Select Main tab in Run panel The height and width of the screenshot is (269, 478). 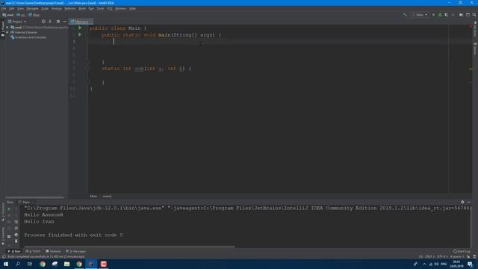point(25,202)
